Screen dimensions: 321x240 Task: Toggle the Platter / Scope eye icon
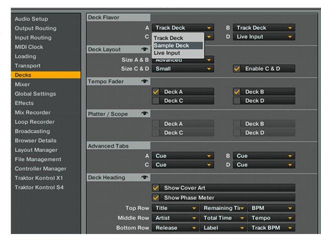(144, 113)
